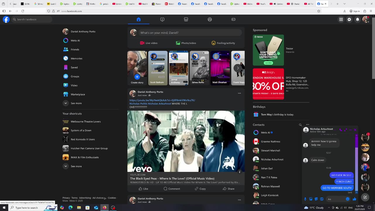Open the youtu.be link in post
The width and height of the screenshot is (375, 211).
[x=162, y=100]
